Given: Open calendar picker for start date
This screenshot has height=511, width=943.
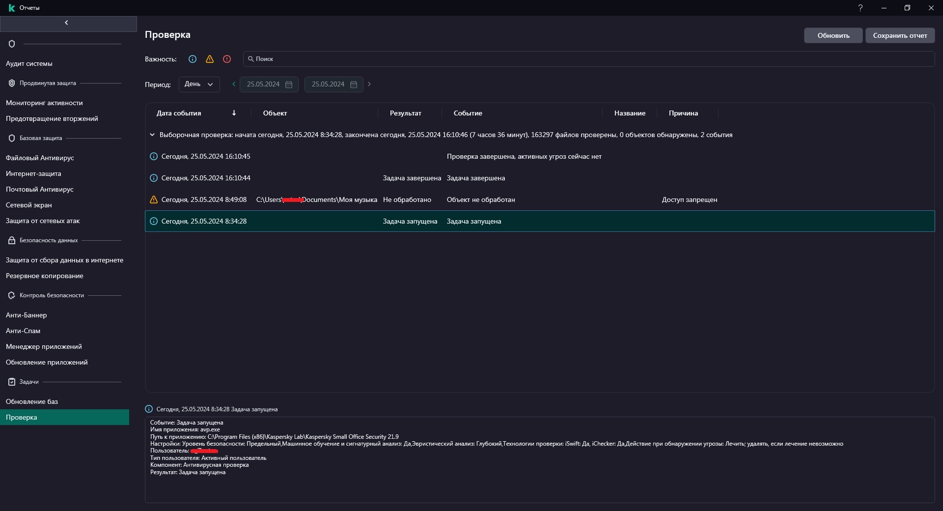Looking at the screenshot, I should [x=289, y=85].
